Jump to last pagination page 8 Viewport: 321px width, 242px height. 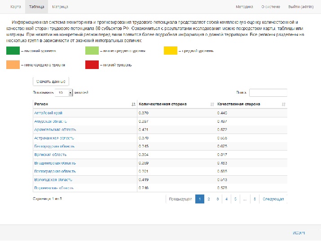[x=255, y=199]
